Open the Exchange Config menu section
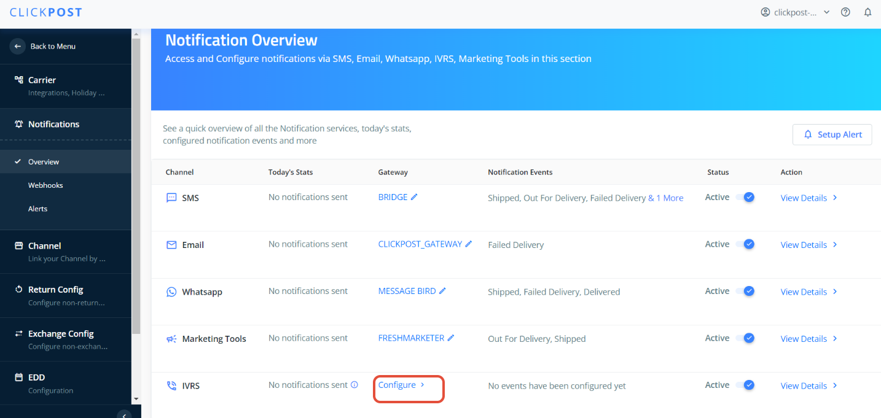Viewport: 881px width, 418px height. coord(66,339)
